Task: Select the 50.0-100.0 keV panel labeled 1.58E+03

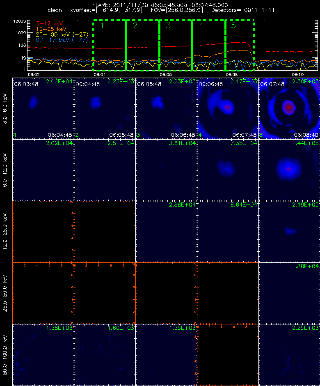Action: click(43, 355)
